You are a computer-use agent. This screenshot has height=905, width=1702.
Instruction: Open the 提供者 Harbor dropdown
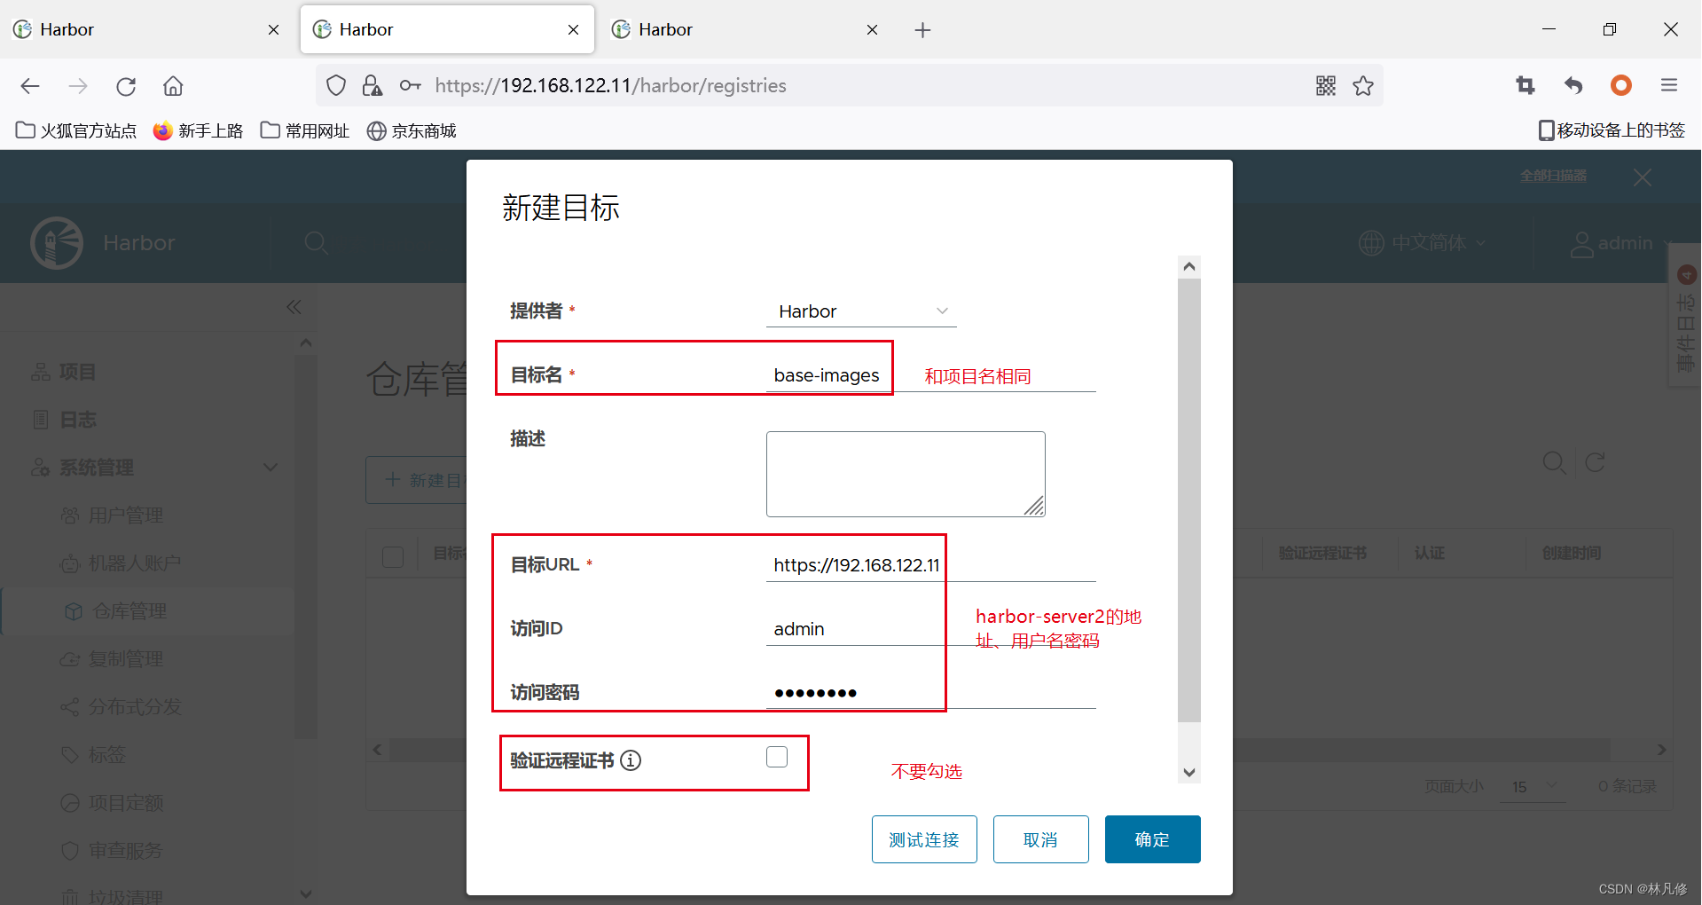[861, 311]
